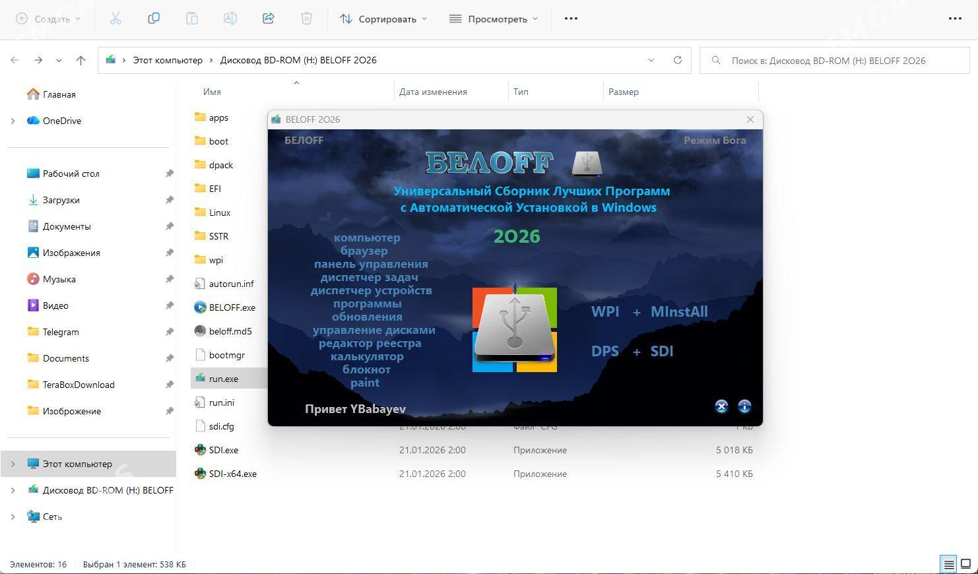Open диспетчер задач from BELOFF list
The image size is (978, 574).
369,277
